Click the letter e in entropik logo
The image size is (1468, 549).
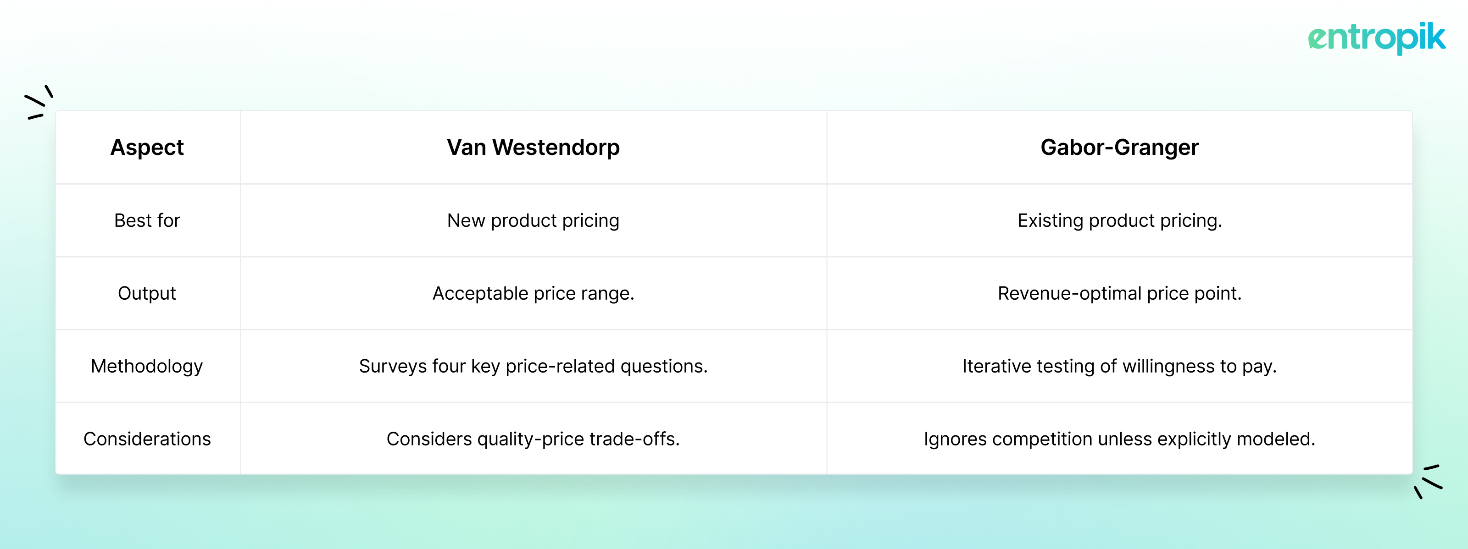click(x=1318, y=39)
